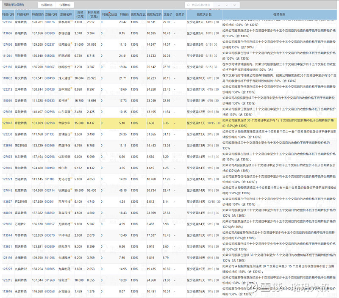
Task: Click the R badge next to 蒙泰高新
Action: [x=72, y=20]
